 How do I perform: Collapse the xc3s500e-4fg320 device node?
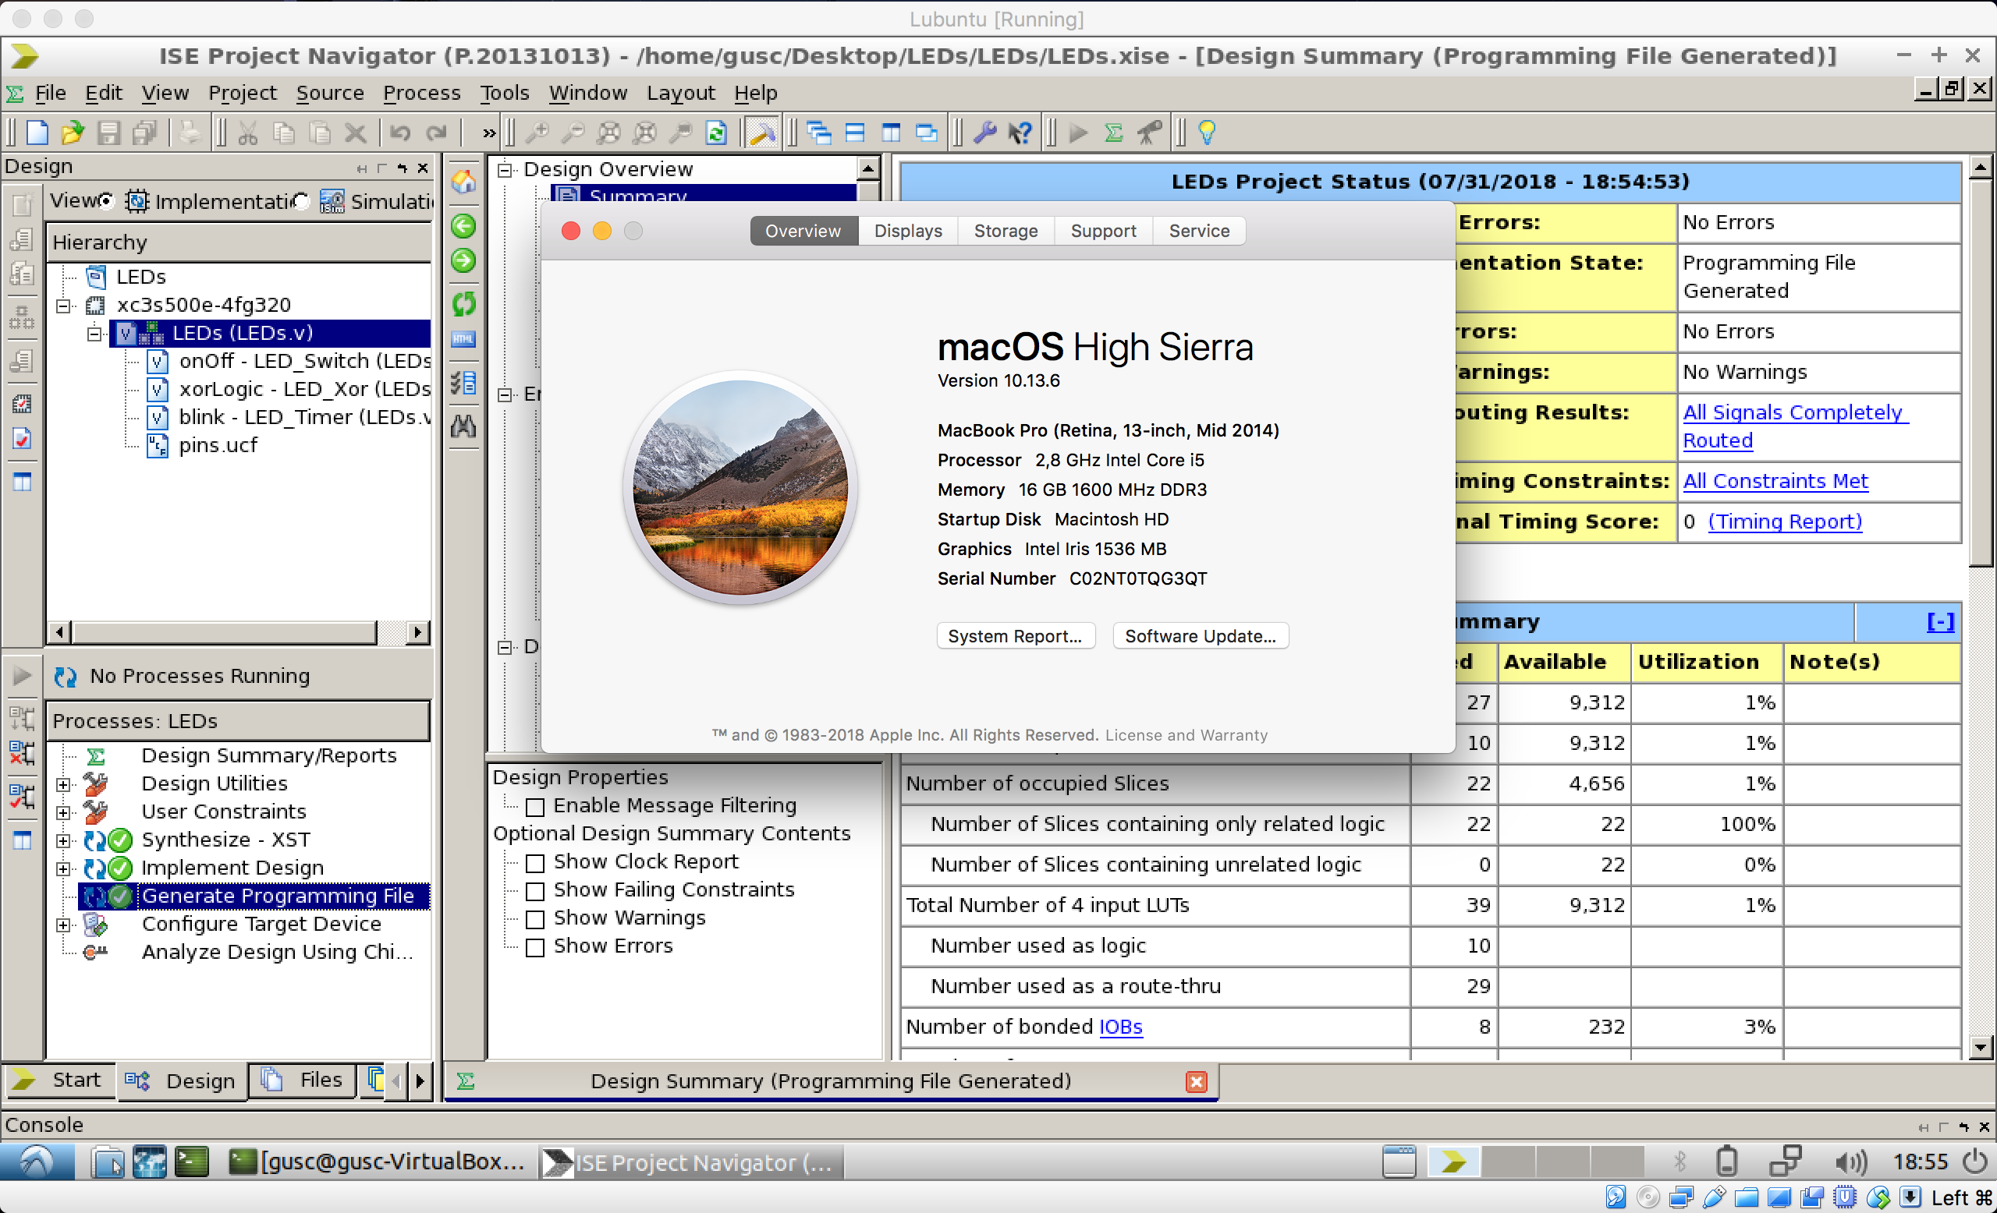click(63, 306)
